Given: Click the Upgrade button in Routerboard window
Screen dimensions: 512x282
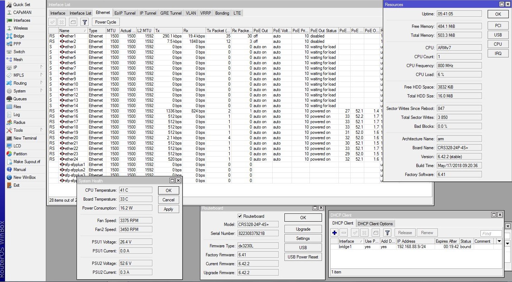Looking at the screenshot, I should tap(303, 229).
